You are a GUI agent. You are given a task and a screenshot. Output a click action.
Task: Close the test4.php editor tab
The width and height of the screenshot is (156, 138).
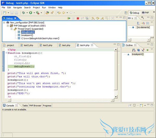92,45
